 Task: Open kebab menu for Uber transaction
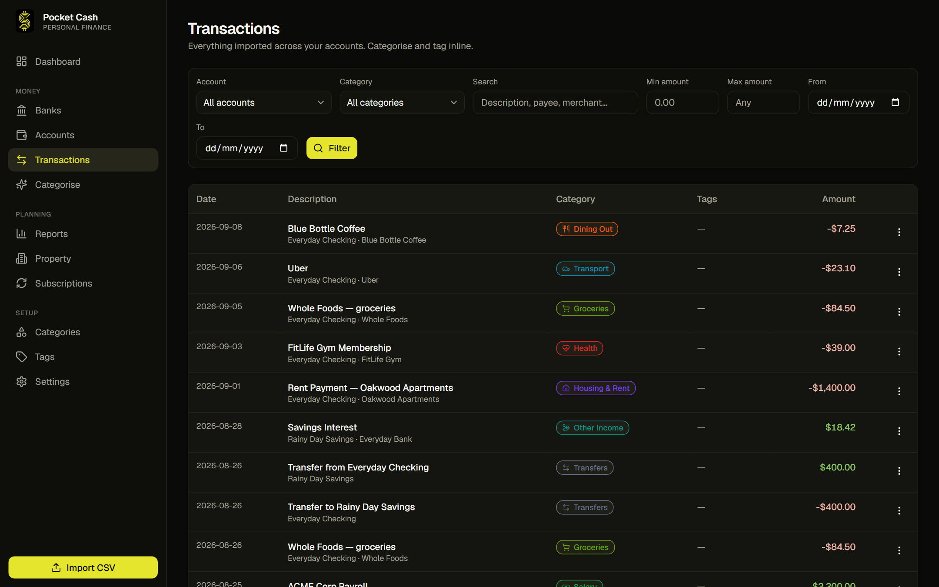(899, 272)
